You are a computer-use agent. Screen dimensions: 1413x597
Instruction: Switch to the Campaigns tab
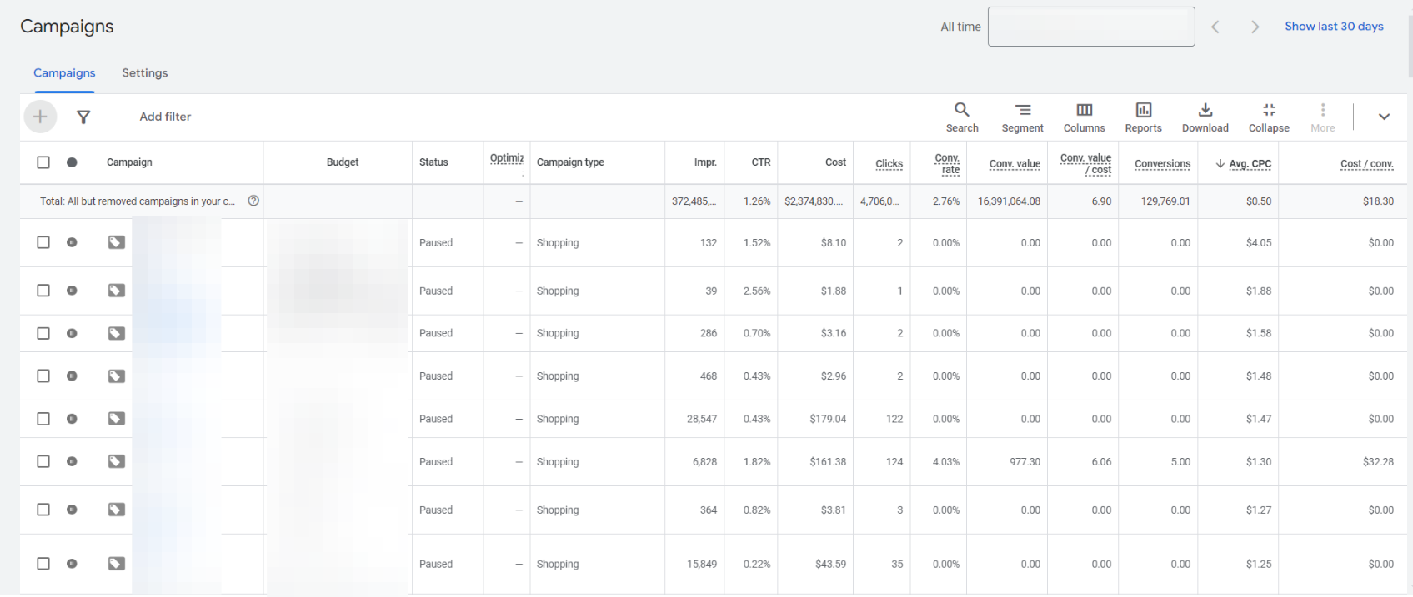tap(64, 73)
